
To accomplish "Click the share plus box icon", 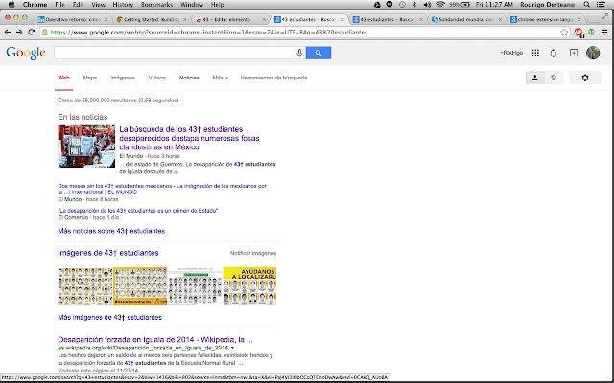I will click(x=574, y=53).
